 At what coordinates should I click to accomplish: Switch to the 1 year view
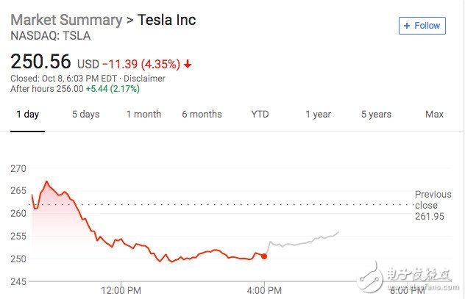318,115
